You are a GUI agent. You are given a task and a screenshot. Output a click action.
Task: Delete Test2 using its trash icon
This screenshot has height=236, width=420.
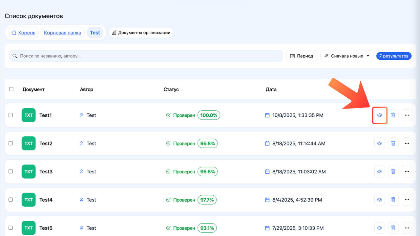point(393,144)
